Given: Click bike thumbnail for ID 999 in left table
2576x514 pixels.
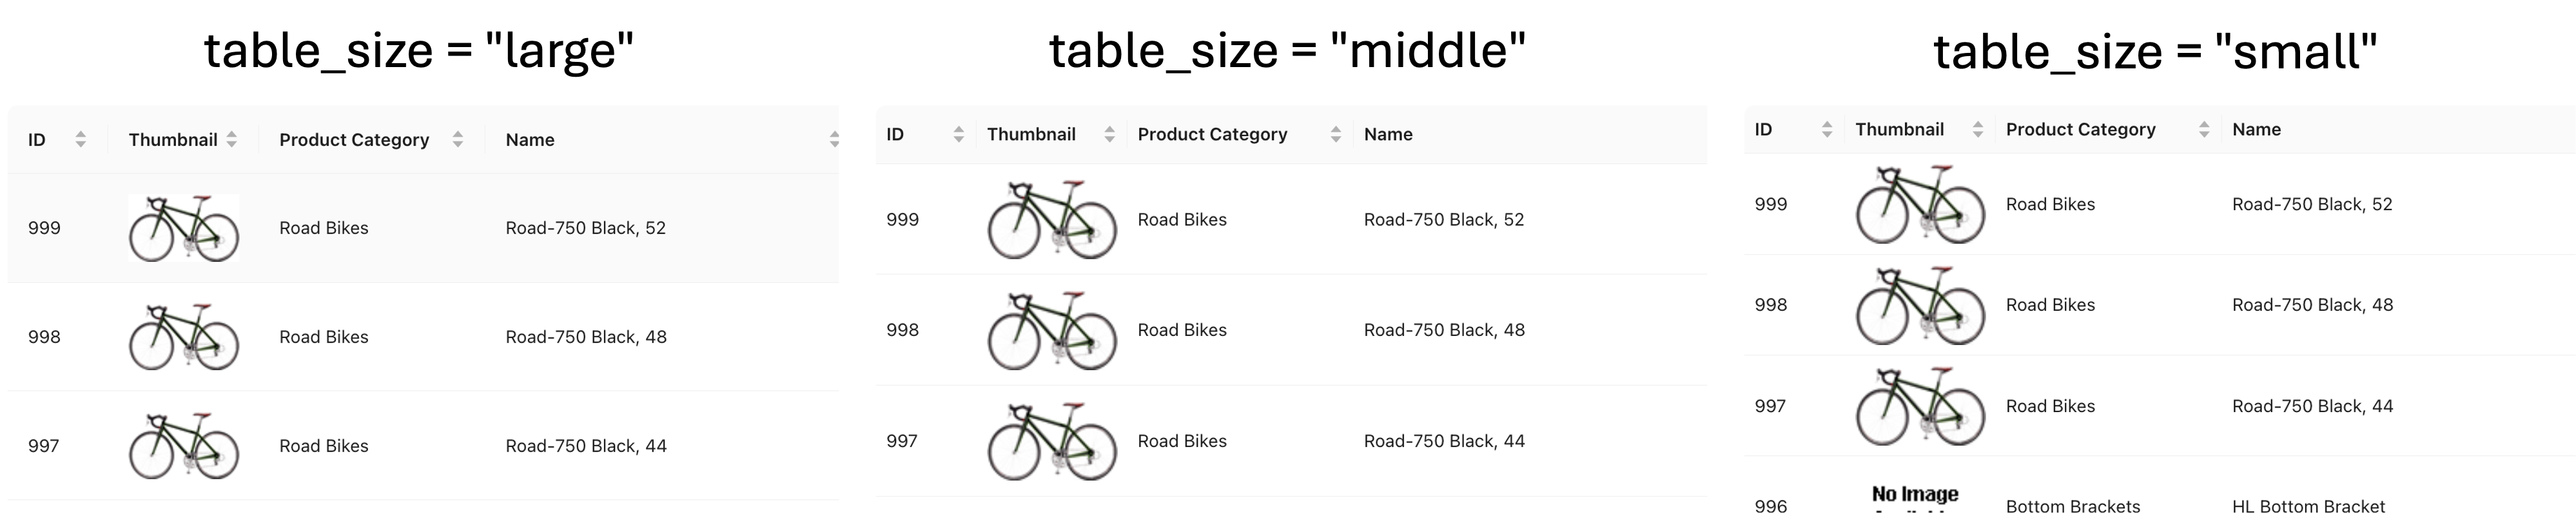Looking at the screenshot, I should [x=184, y=228].
